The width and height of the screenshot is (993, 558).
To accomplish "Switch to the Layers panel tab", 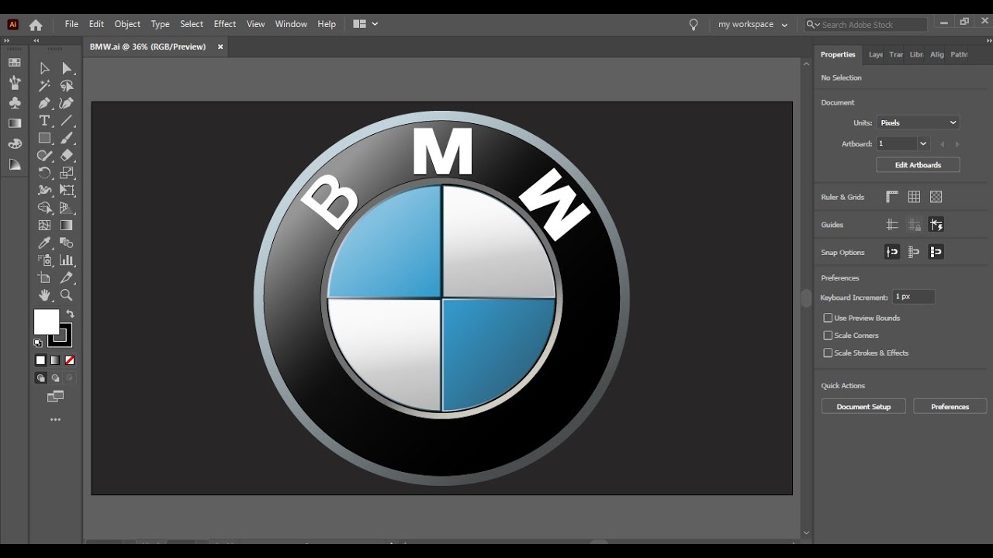I will coord(875,54).
